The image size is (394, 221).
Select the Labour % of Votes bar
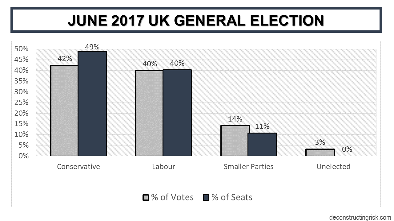[x=149, y=113]
